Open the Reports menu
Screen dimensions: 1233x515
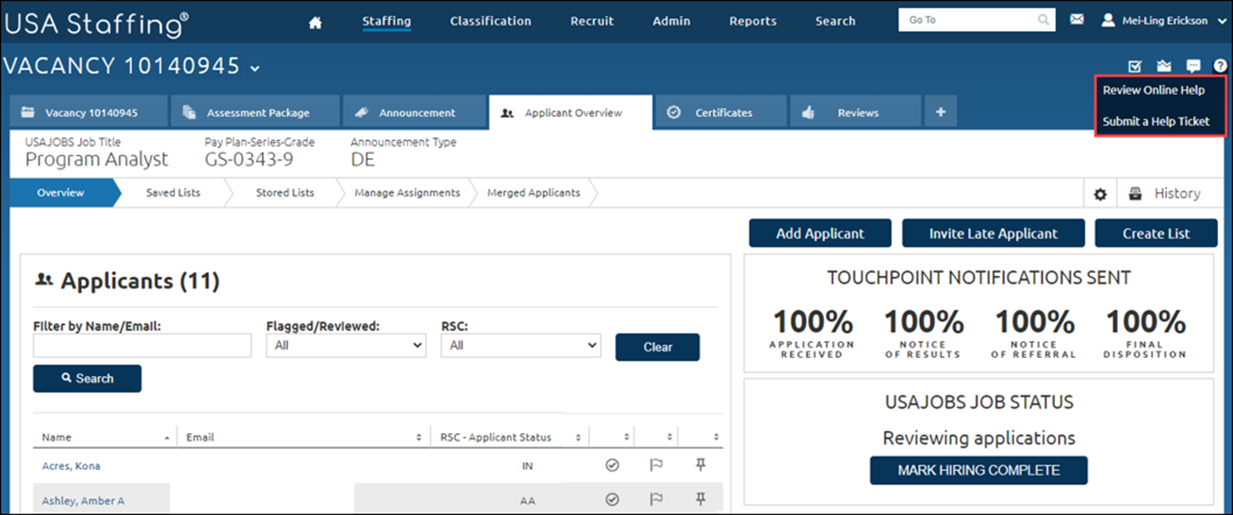(x=752, y=21)
